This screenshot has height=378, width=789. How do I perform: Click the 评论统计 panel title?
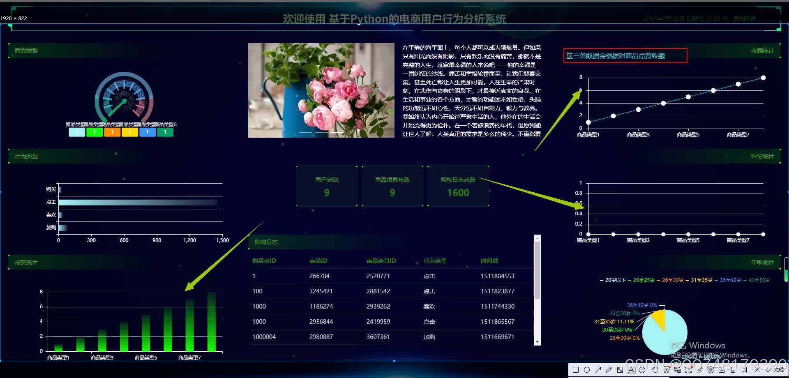pos(762,156)
